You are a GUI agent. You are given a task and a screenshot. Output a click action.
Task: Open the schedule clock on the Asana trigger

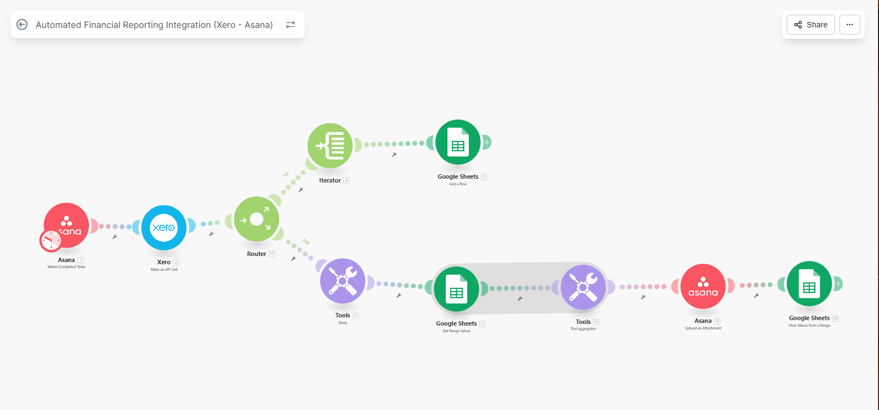point(51,240)
